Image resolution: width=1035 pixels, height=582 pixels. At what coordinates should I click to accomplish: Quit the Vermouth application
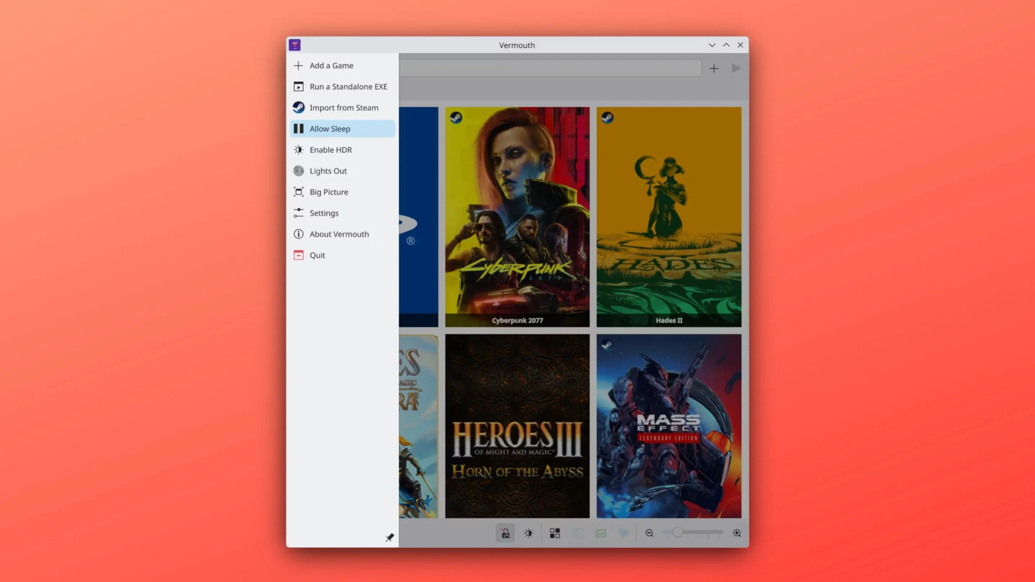tap(342, 255)
